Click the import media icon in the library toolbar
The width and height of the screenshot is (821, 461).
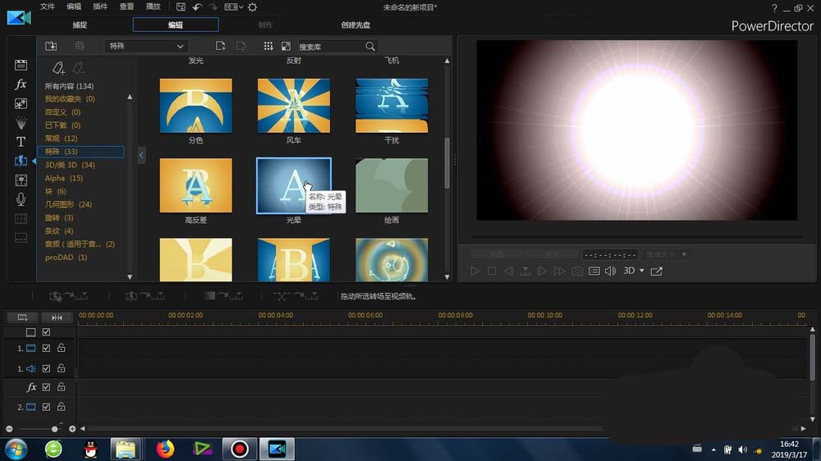pos(51,47)
